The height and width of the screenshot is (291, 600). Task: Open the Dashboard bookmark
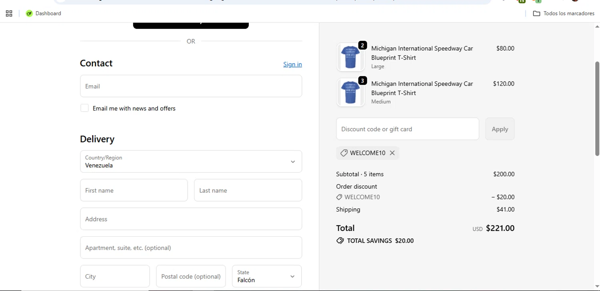[44, 14]
